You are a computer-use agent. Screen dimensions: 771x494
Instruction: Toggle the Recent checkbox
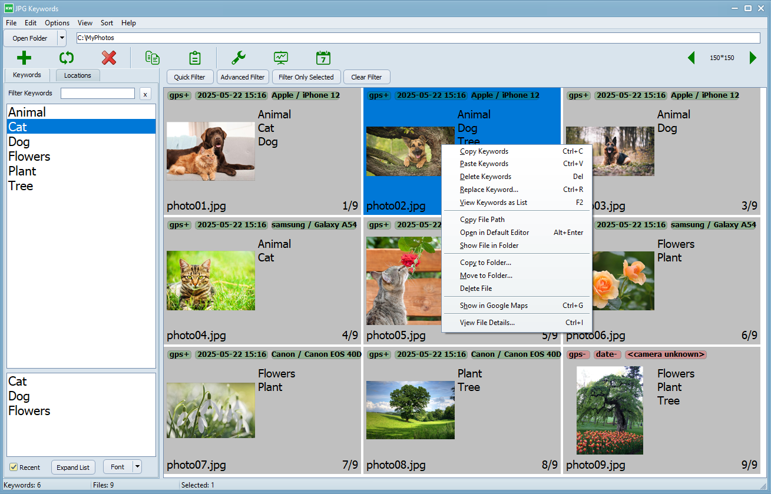14,467
